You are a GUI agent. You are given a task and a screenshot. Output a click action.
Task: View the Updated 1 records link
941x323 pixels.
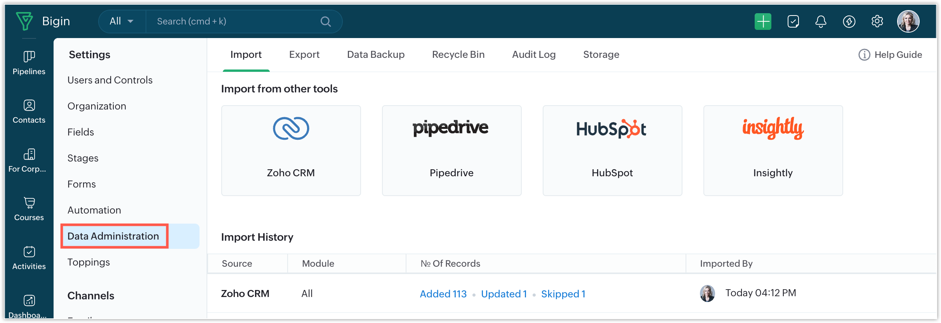(x=504, y=294)
